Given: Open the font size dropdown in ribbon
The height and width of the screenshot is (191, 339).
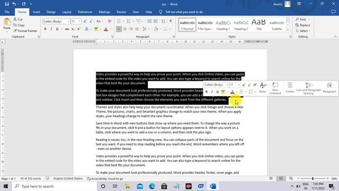Looking at the screenshot, I should [79, 21].
